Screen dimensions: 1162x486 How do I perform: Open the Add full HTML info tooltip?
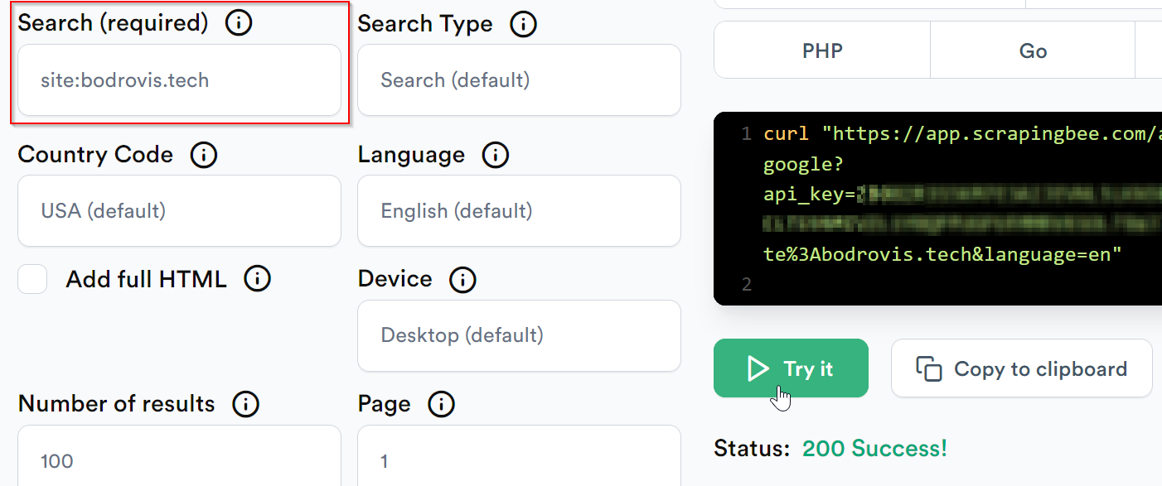(x=257, y=278)
